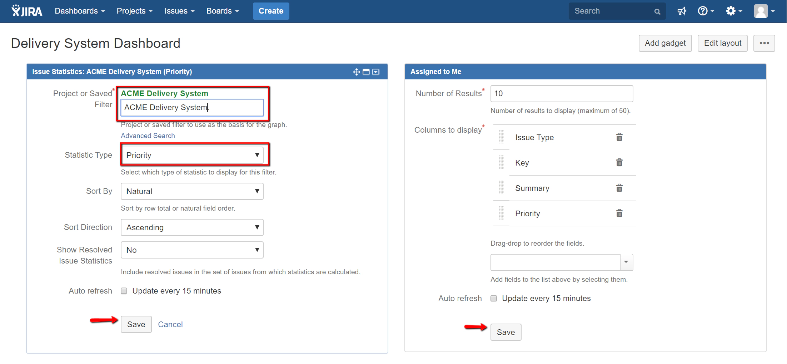Image resolution: width=787 pixels, height=364 pixels.
Task: Open the user profile avatar menu
Action: pos(761,11)
